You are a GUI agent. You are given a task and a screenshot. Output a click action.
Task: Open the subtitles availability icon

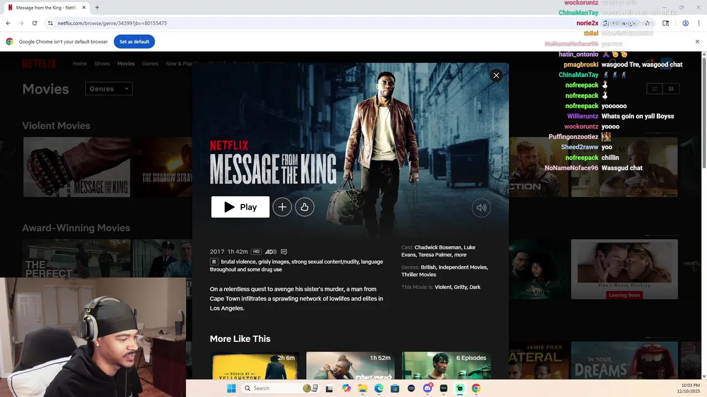click(284, 251)
